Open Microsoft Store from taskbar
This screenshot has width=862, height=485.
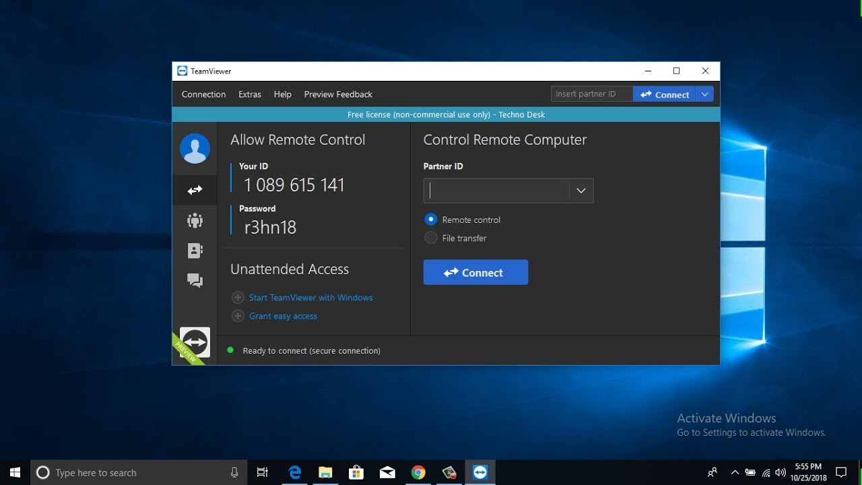point(356,472)
